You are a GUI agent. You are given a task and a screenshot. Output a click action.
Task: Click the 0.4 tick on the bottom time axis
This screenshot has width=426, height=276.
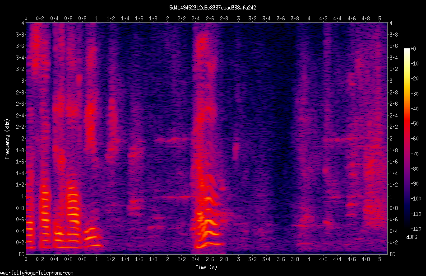coord(54,259)
